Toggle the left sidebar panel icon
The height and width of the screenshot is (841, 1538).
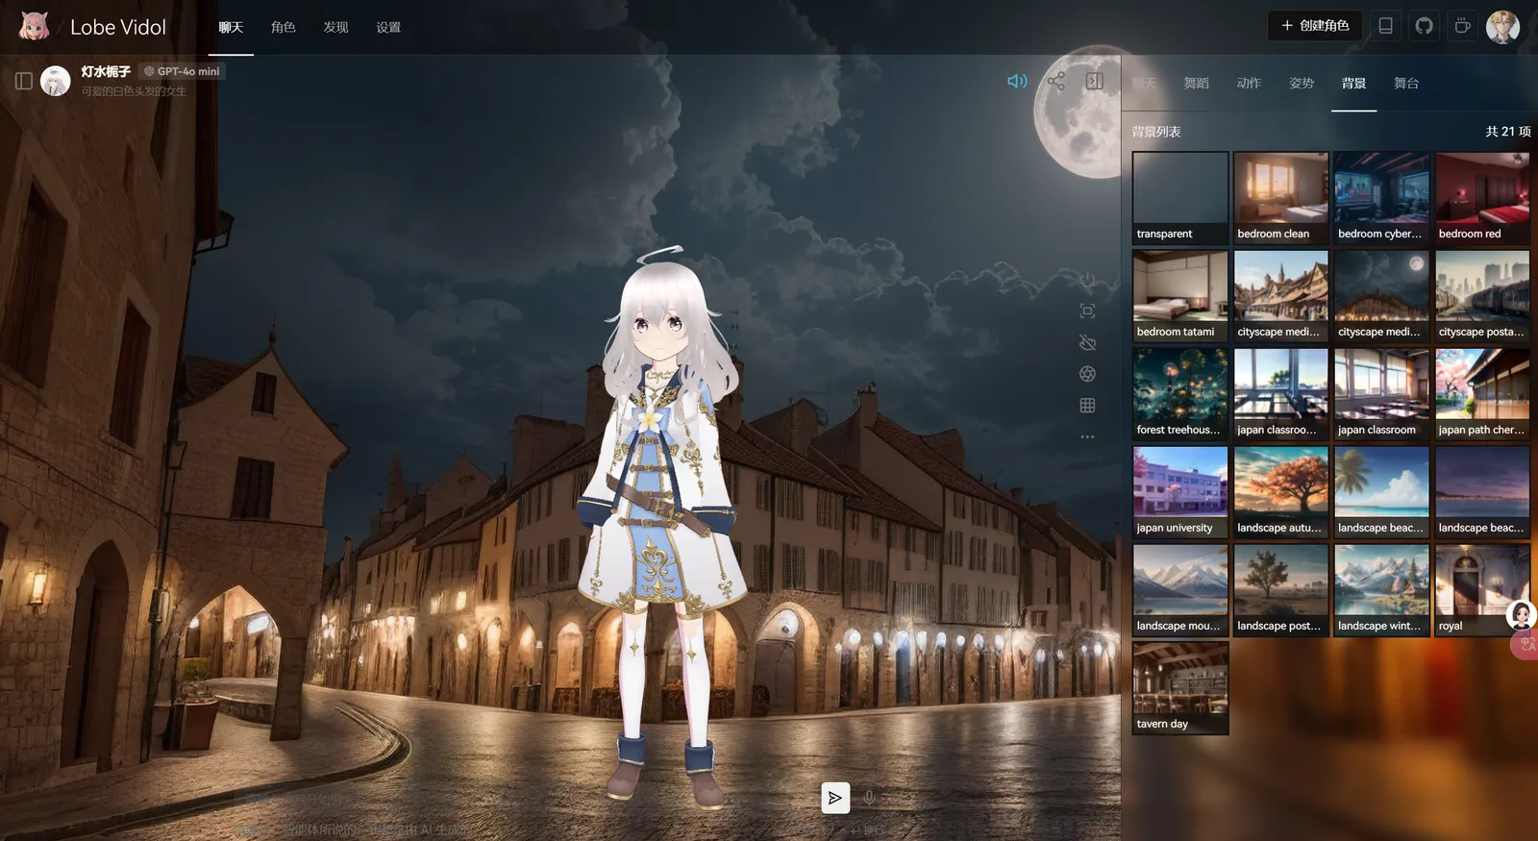[24, 81]
